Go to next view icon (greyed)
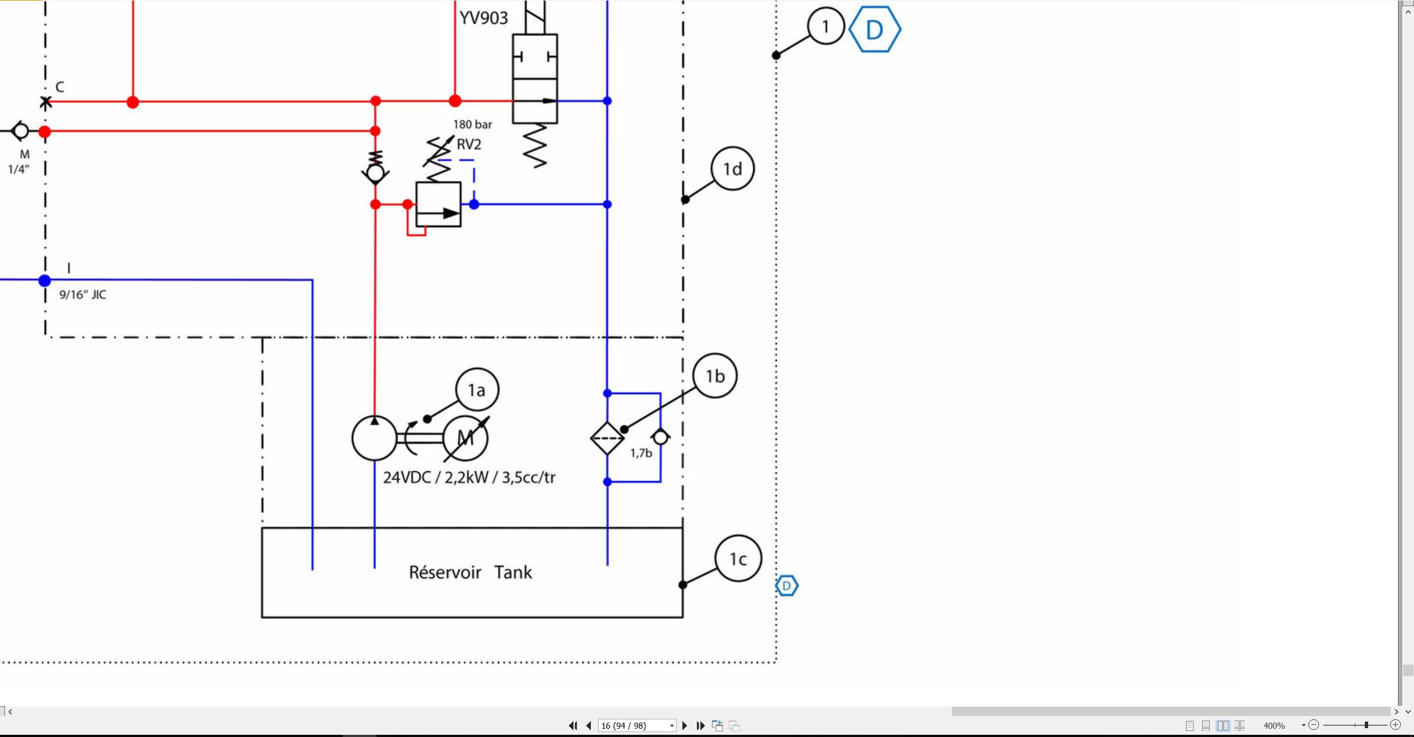This screenshot has height=737, width=1414. tap(734, 725)
